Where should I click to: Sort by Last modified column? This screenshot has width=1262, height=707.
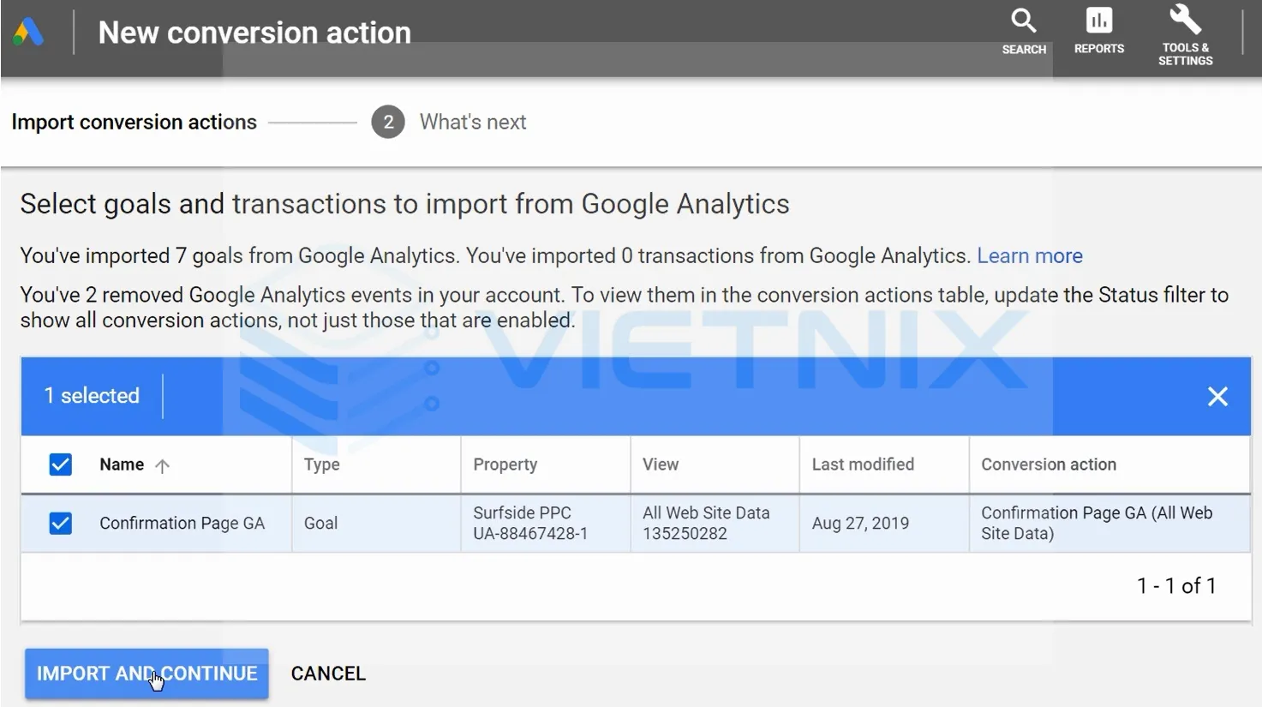[x=863, y=464]
